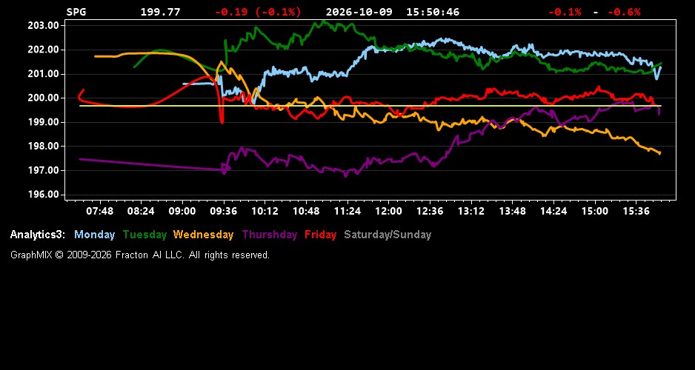This screenshot has width=695, height=370.
Task: Click the SPG ticker symbol
Action: tap(76, 12)
